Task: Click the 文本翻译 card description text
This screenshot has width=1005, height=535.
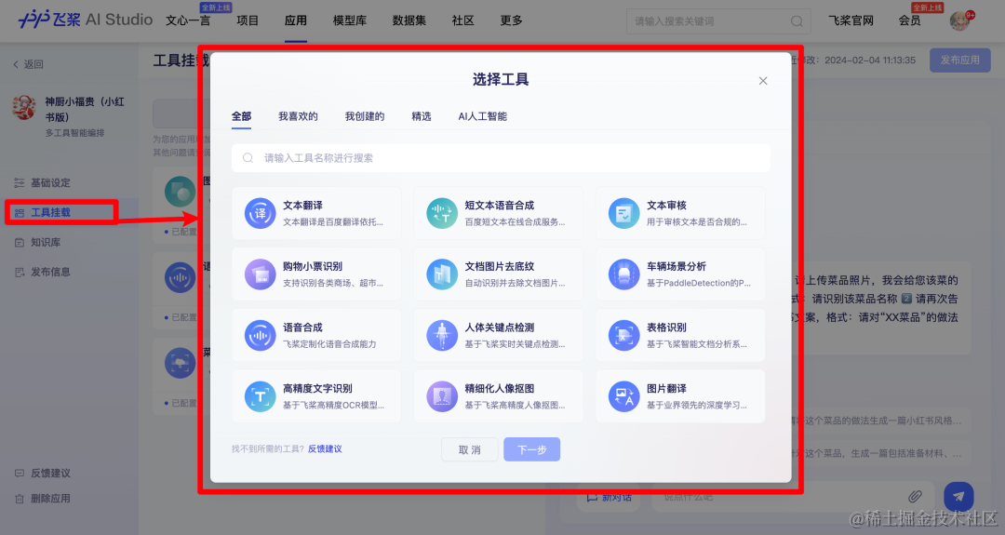Action: point(332,221)
